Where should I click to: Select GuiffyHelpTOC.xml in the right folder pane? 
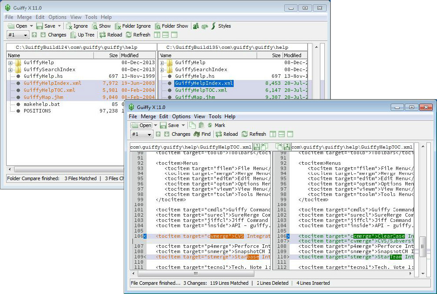coord(201,90)
